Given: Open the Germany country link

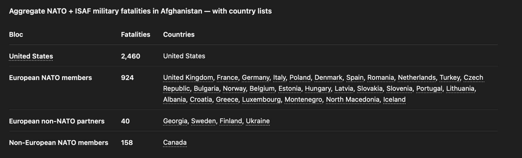Looking at the screenshot, I should [x=256, y=77].
